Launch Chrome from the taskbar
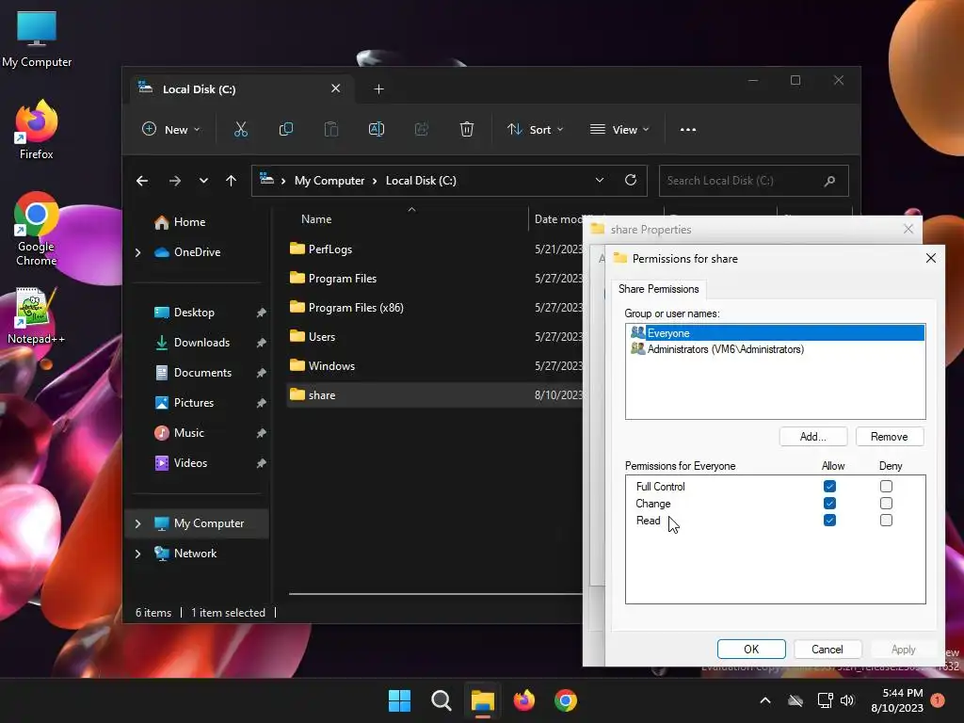Image resolution: width=964 pixels, height=723 pixels. [566, 700]
